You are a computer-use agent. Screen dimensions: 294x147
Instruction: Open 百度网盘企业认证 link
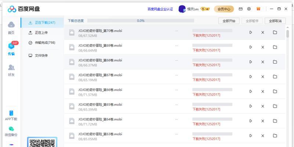(160, 9)
